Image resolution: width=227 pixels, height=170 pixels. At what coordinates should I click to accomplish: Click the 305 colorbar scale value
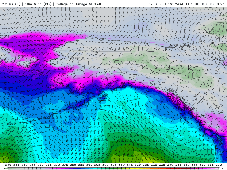click(x=113, y=165)
